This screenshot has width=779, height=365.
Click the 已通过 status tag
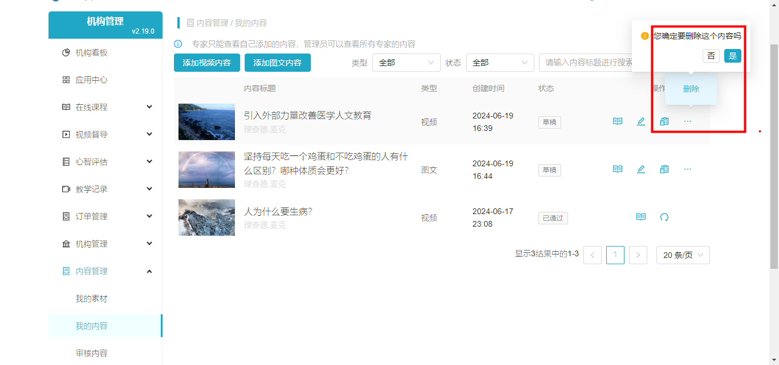[553, 218]
